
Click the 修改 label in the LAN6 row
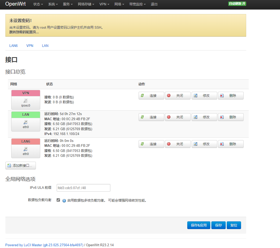[206, 144]
